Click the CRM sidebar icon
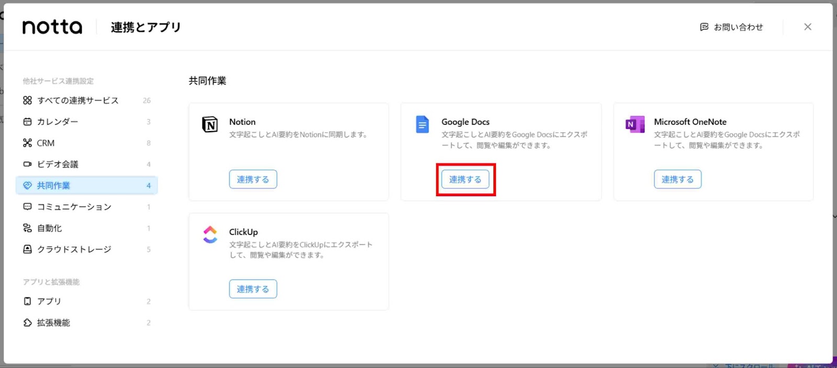The height and width of the screenshot is (368, 837). 28,143
